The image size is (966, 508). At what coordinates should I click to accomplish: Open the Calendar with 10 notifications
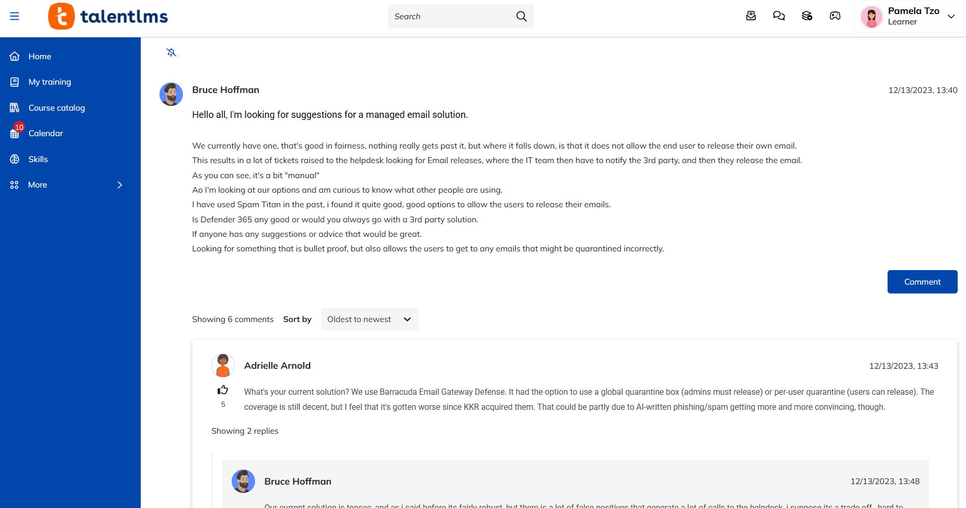click(45, 133)
